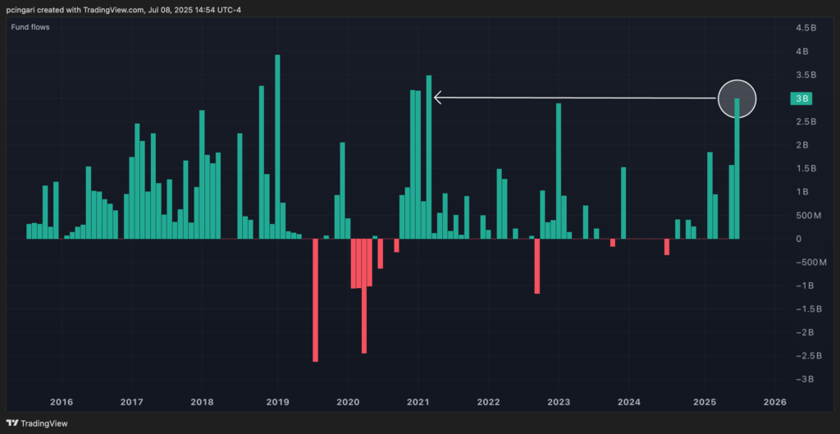Select the 2023 year label
The image size is (840, 434).
pos(559,402)
